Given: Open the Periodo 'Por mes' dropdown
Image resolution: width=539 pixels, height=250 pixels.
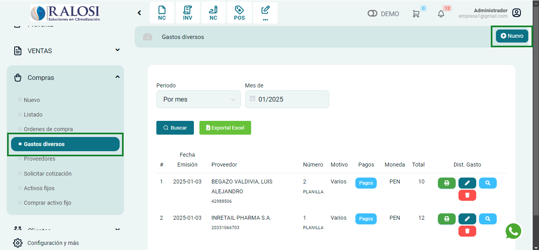Looking at the screenshot, I should pyautogui.click(x=198, y=99).
